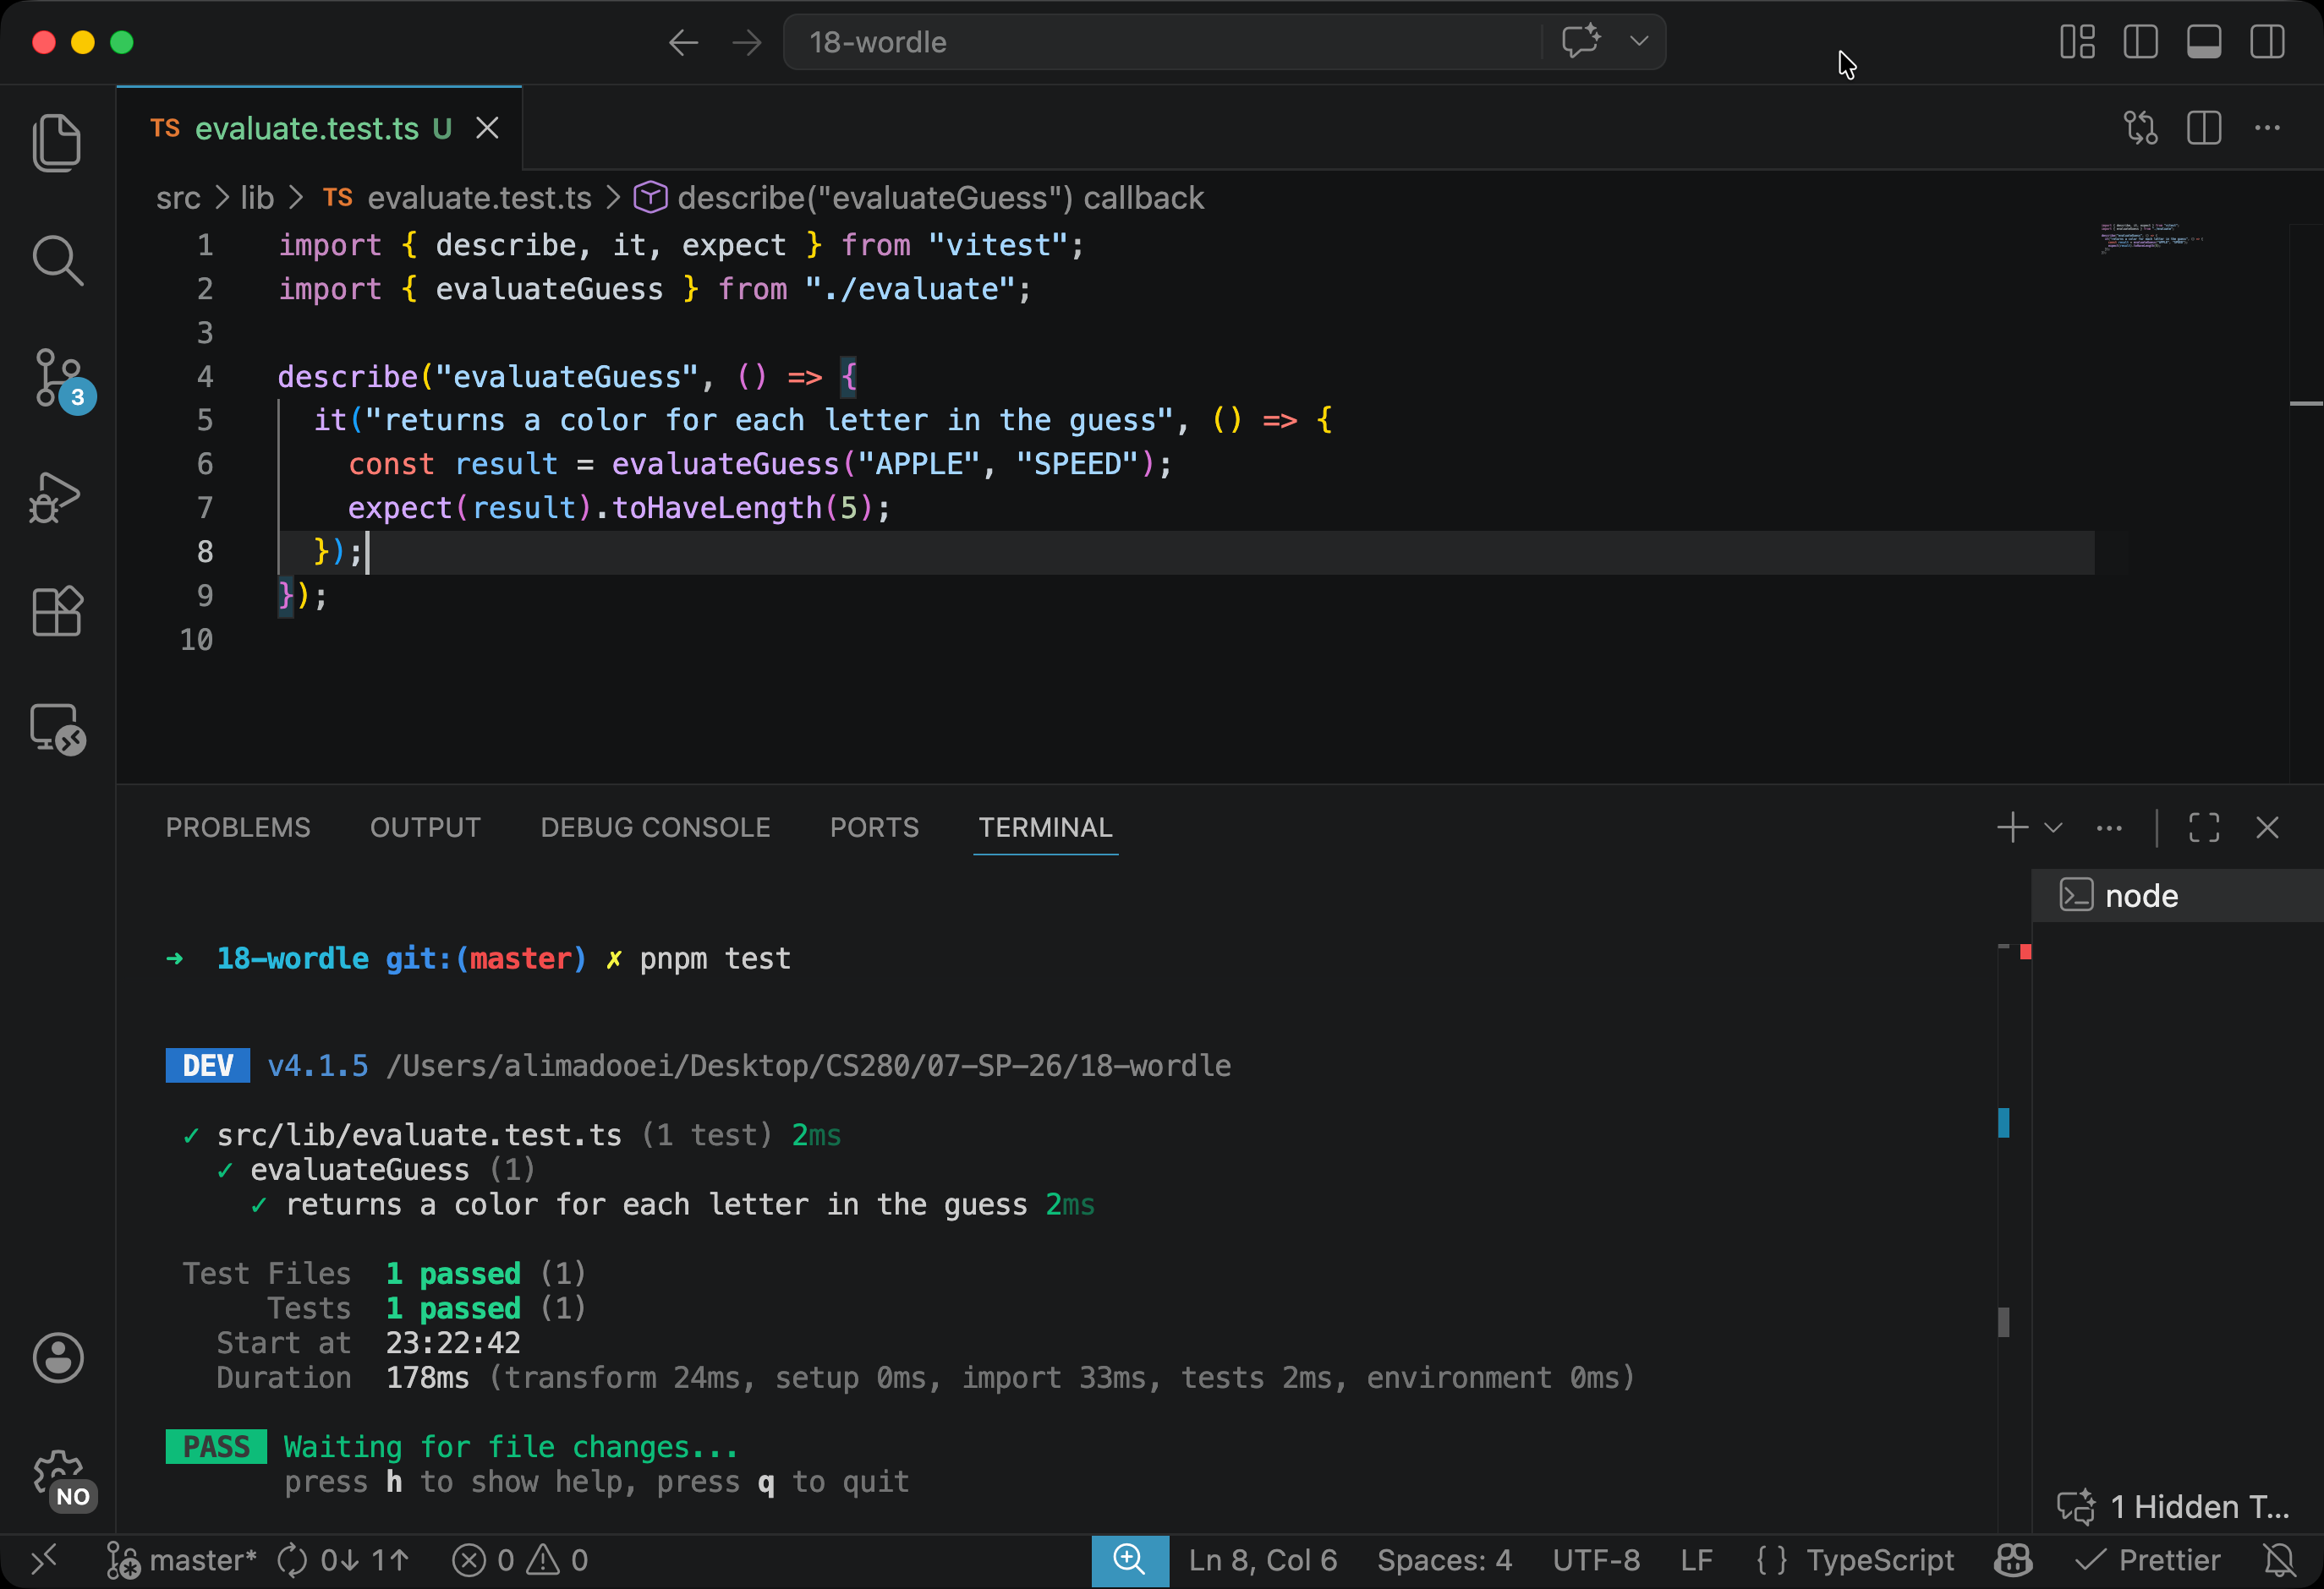Toggle the secondary side bar

tap(2267, 42)
